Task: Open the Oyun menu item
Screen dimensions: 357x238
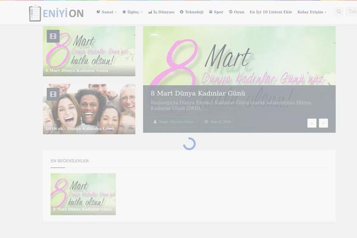Action: [236, 12]
